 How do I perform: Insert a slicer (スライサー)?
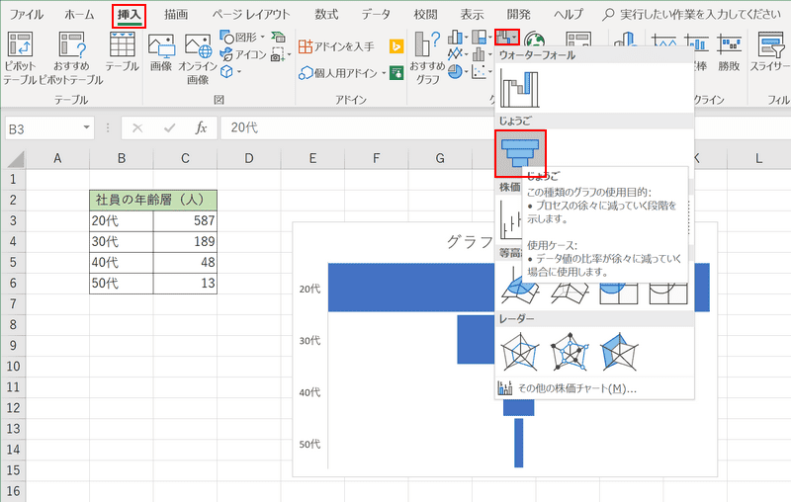tap(770, 52)
